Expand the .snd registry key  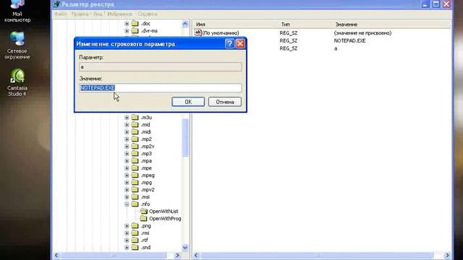click(x=127, y=247)
